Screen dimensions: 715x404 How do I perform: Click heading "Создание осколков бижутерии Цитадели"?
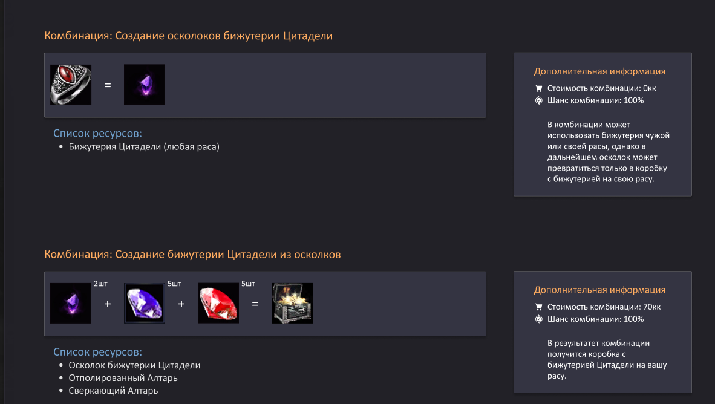(x=189, y=36)
